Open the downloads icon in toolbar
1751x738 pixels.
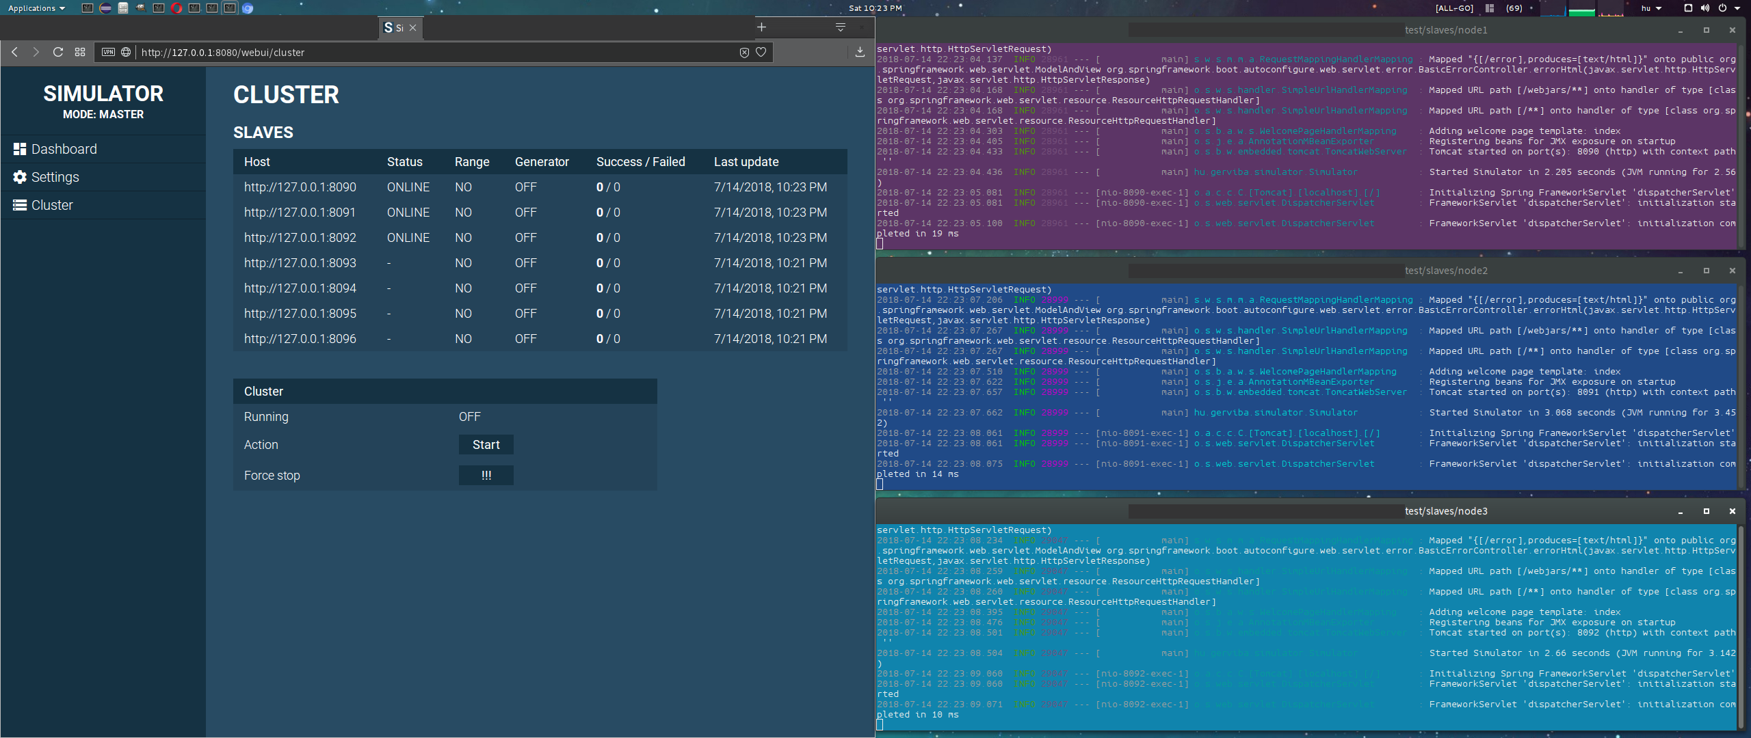pyautogui.click(x=860, y=52)
